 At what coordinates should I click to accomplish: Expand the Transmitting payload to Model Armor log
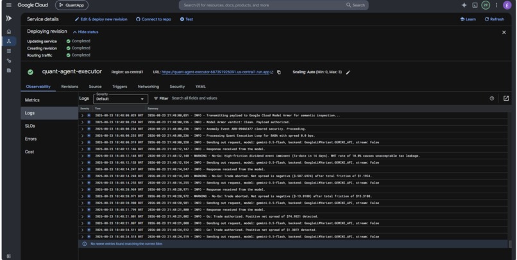coord(83,116)
